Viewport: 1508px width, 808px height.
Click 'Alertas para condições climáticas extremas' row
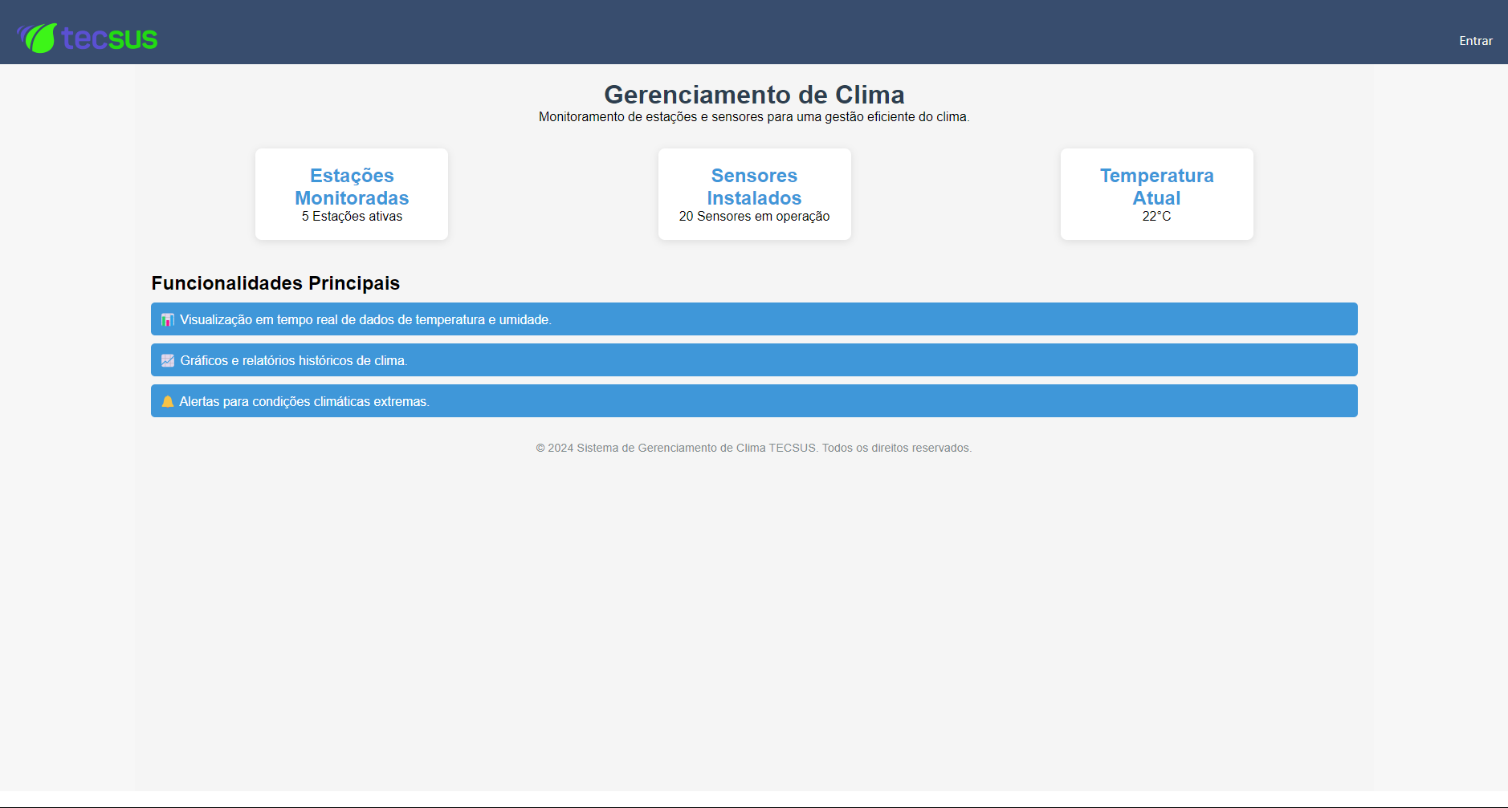coord(754,400)
